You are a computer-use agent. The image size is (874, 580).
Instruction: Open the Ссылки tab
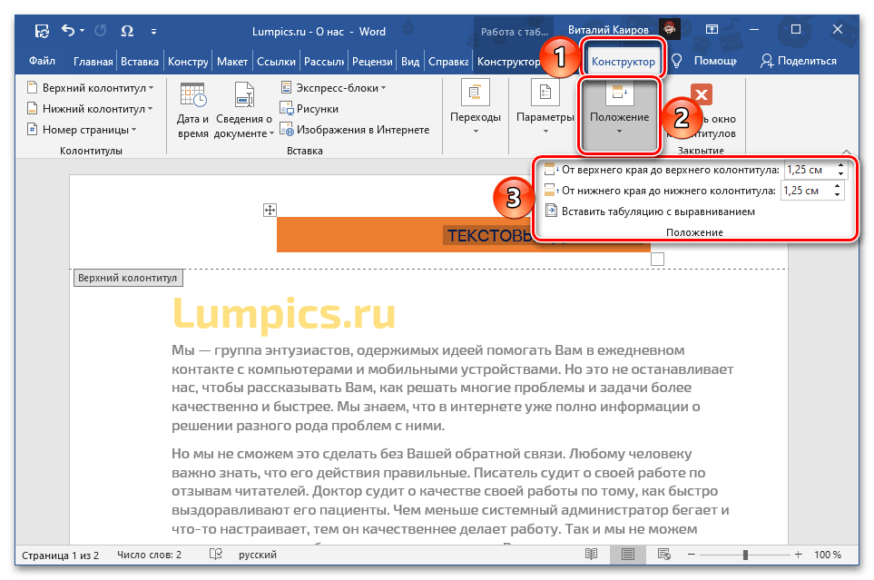click(x=276, y=62)
